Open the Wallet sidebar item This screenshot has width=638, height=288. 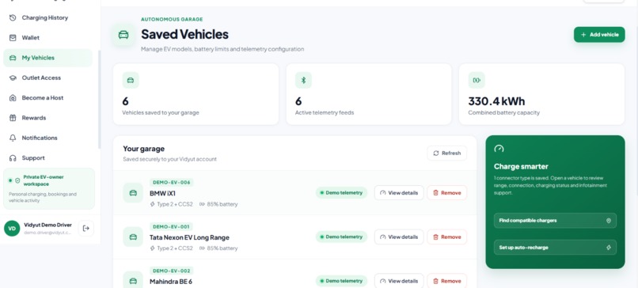(x=48, y=37)
